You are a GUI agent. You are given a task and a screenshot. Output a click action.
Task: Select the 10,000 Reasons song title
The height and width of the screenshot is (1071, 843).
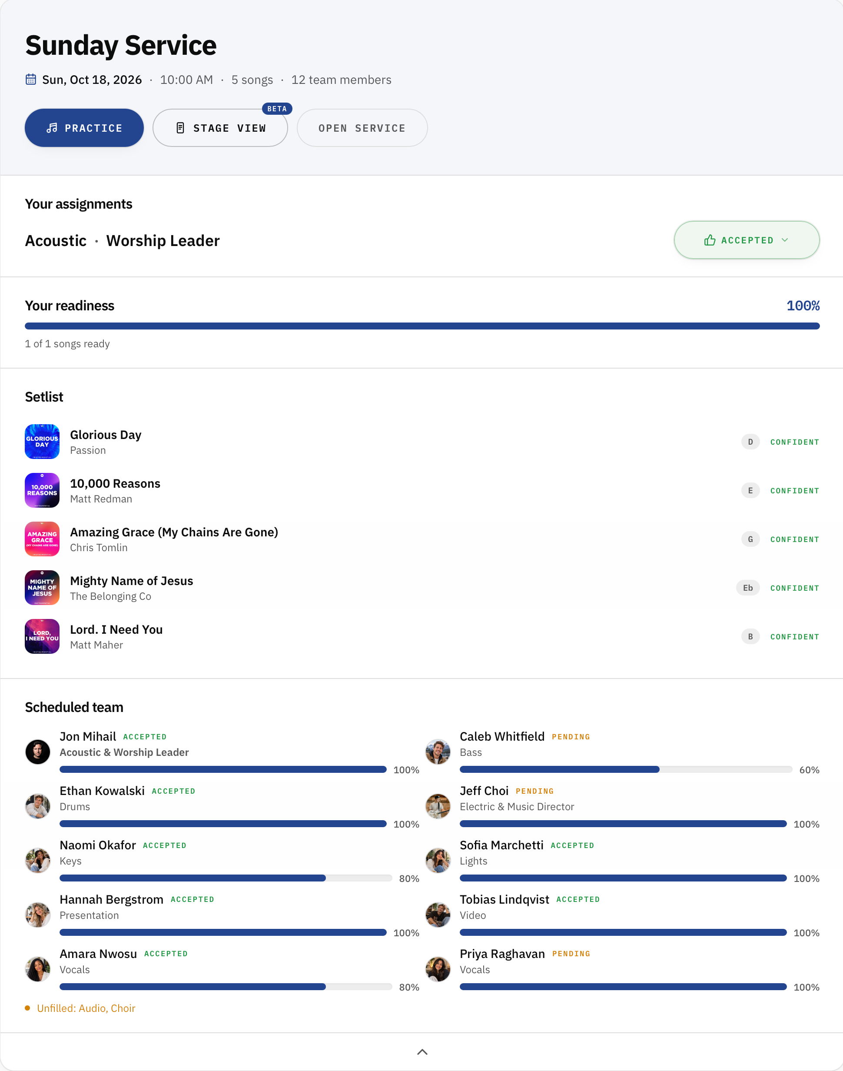[115, 483]
